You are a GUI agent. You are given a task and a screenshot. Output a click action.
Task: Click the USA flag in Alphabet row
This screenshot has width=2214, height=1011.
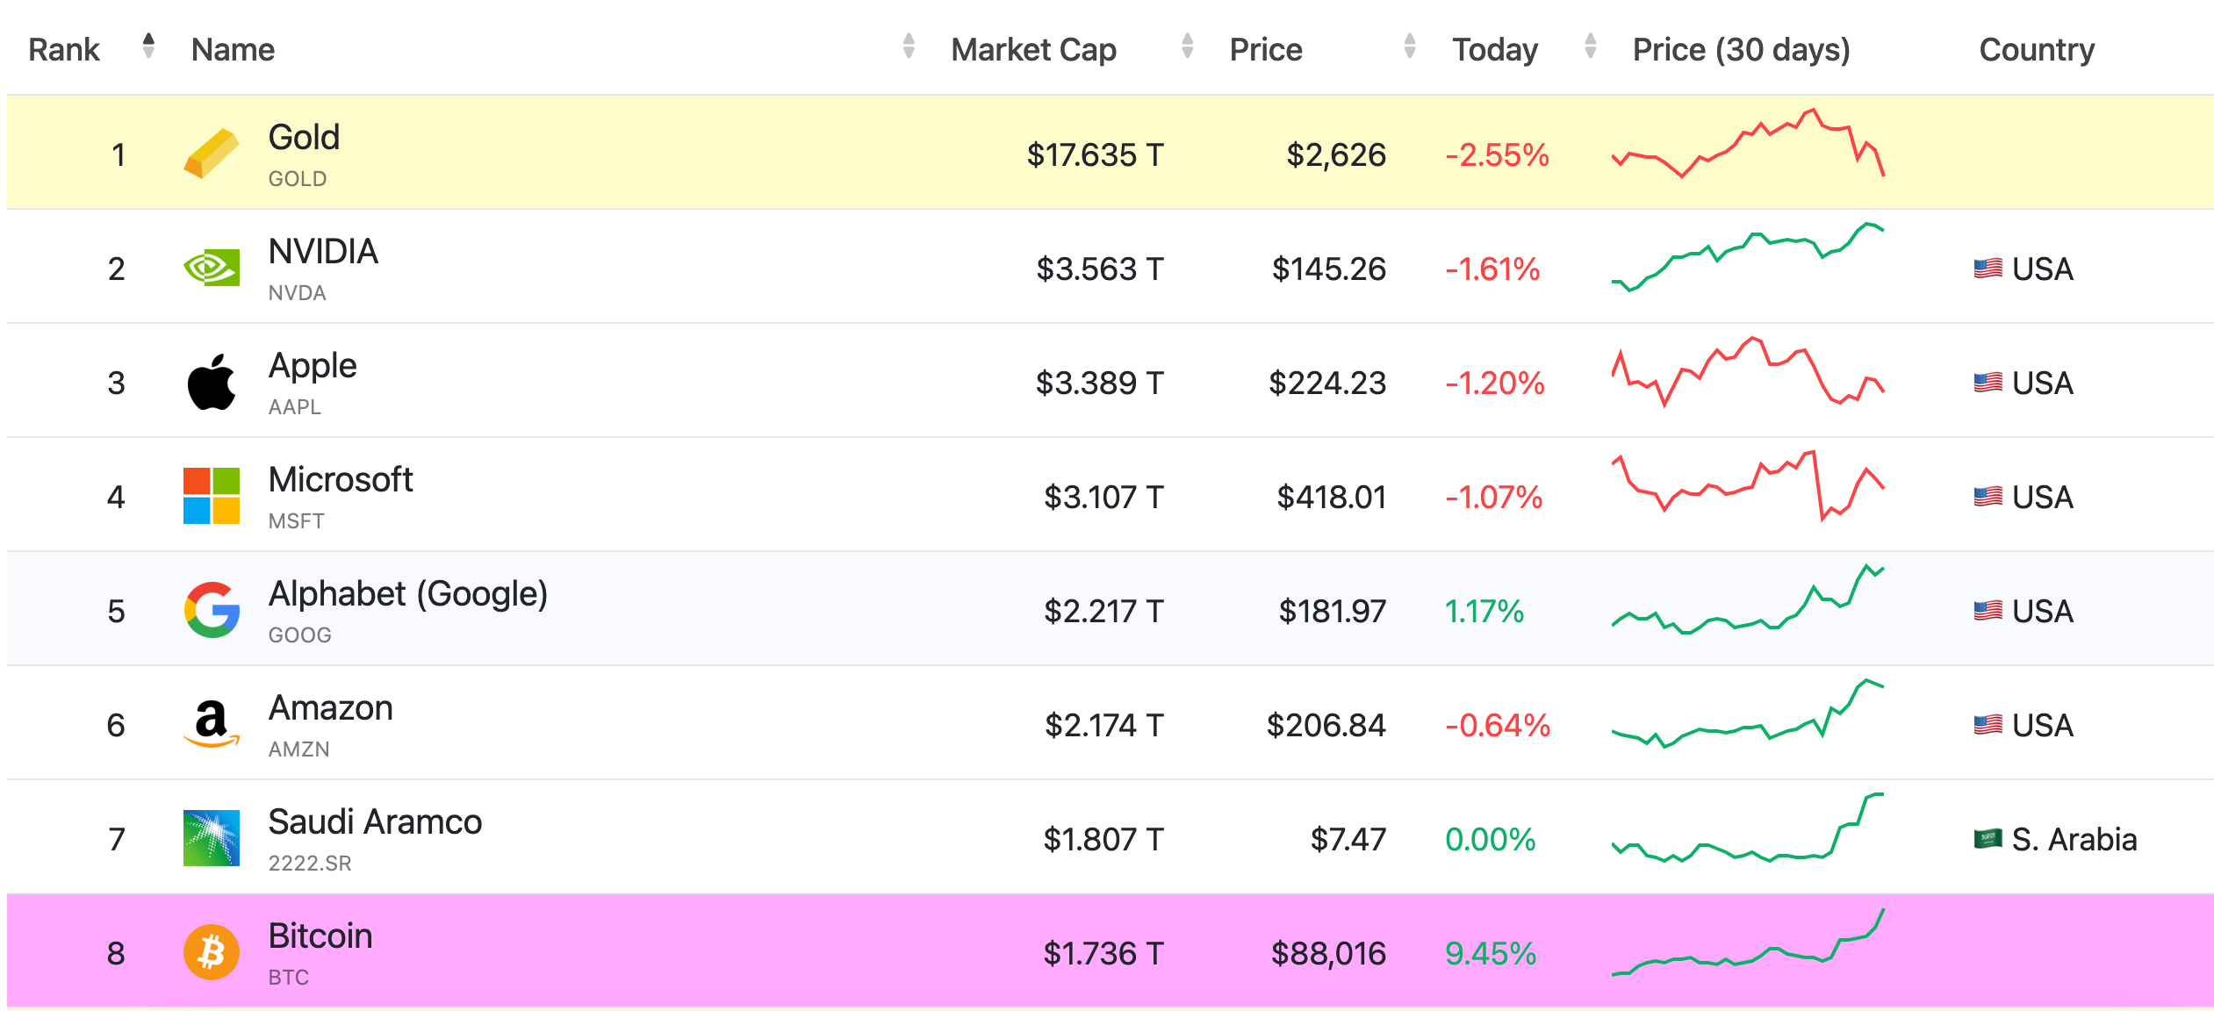tap(1988, 611)
